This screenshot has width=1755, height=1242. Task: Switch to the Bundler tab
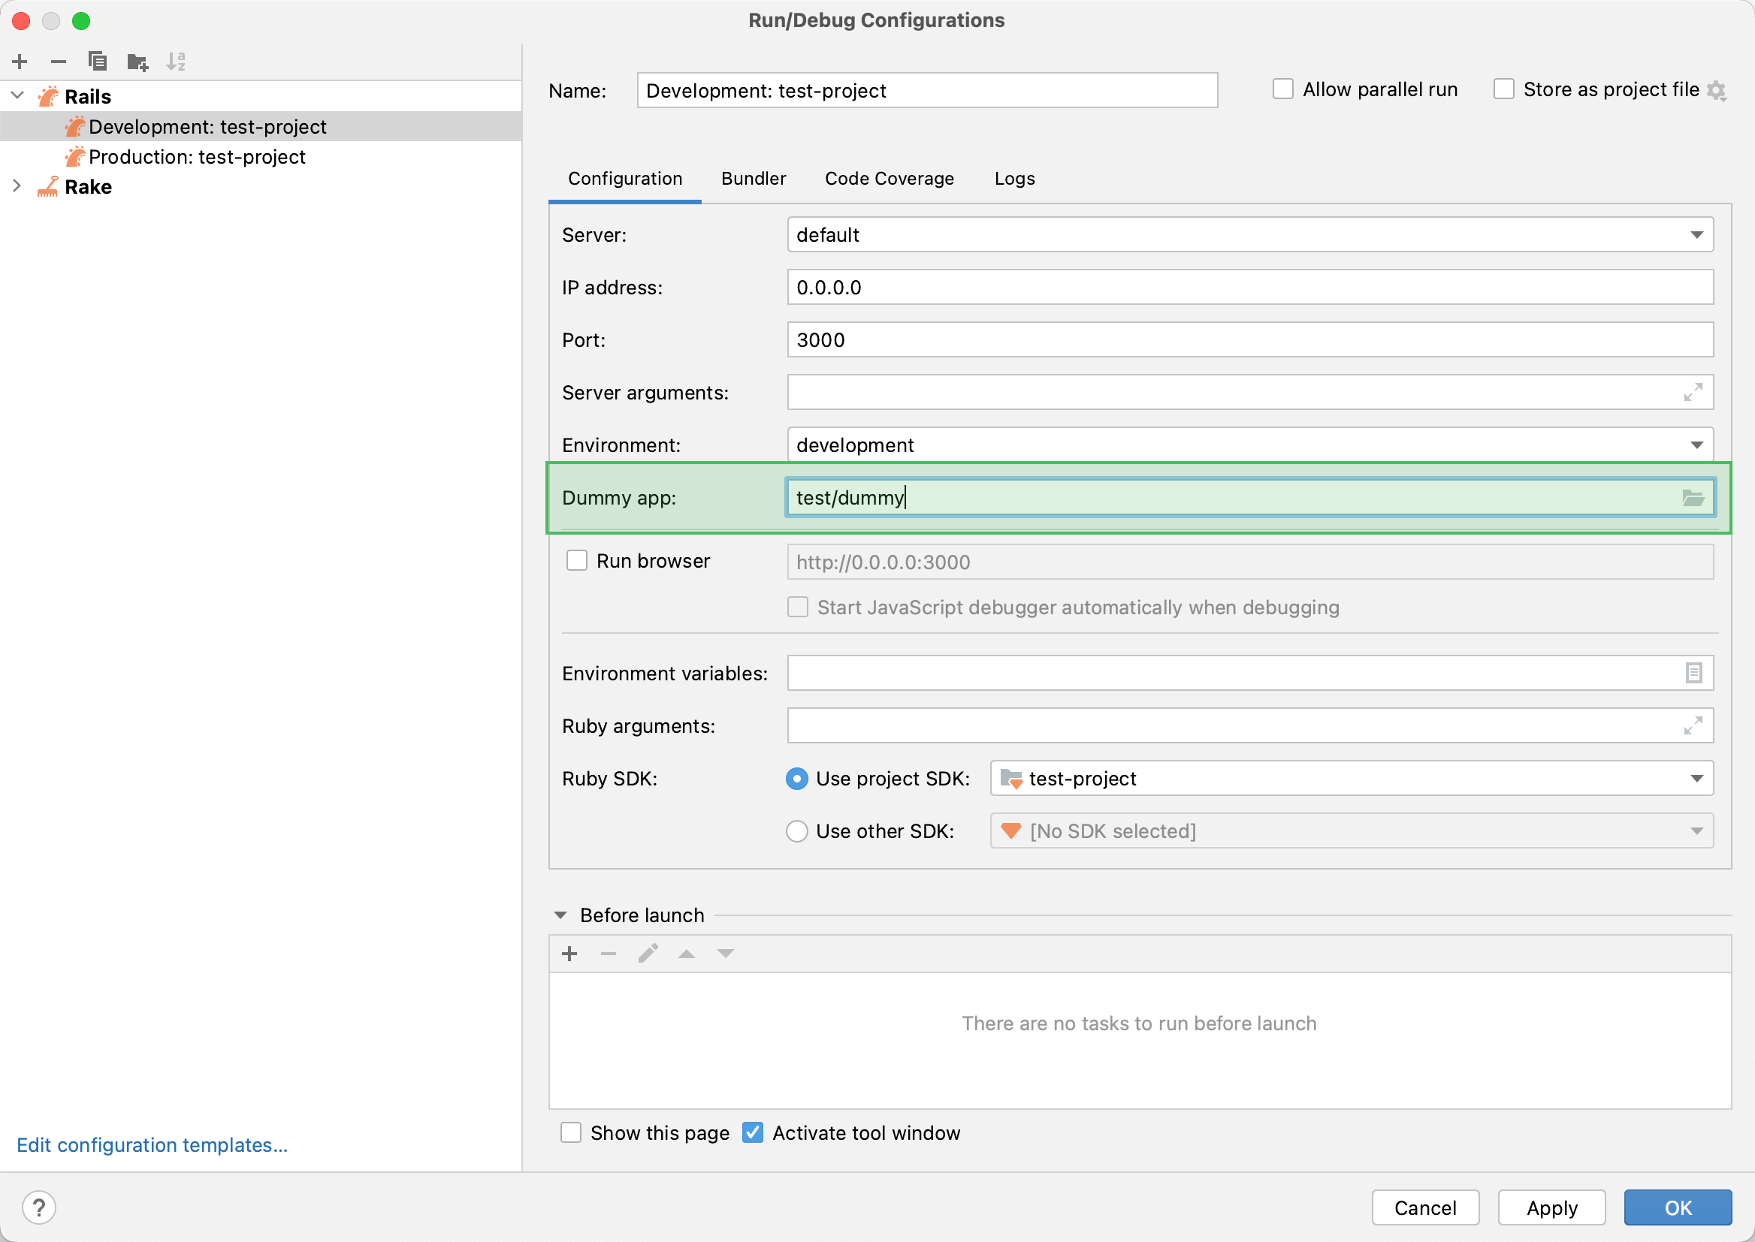pos(753,178)
